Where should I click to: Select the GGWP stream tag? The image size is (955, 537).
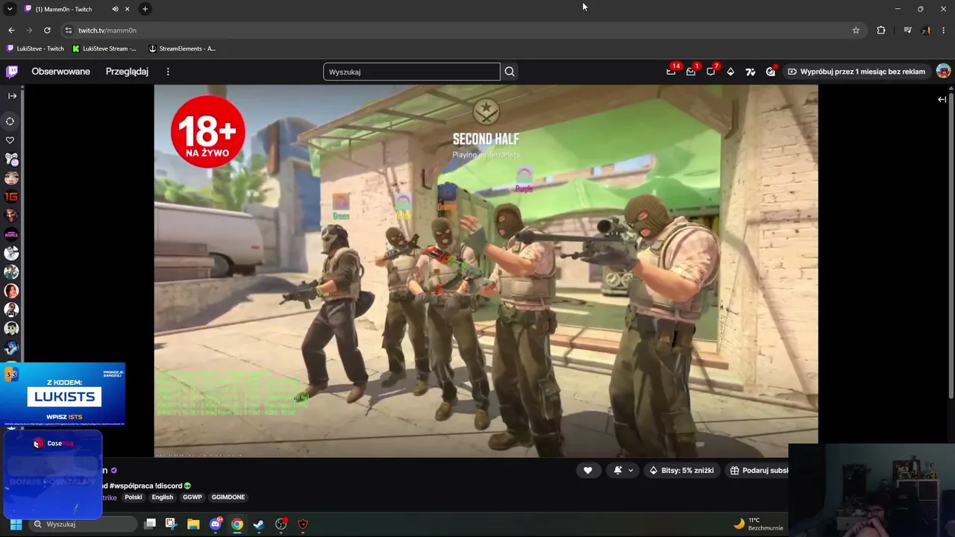click(192, 497)
